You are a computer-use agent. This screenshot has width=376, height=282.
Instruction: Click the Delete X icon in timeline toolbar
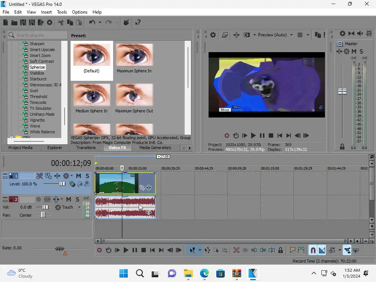236,250
